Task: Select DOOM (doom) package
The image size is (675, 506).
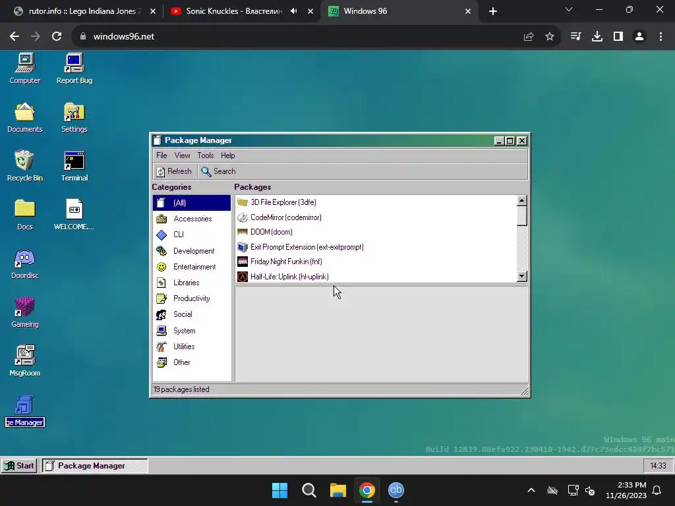Action: pyautogui.click(x=376, y=232)
